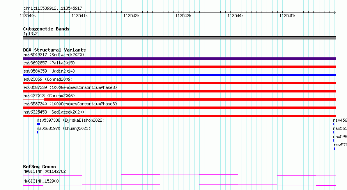Viewport: 347px width, 190px height.
Task: Select the red esv3587240 variant bar
Action: click(179, 108)
